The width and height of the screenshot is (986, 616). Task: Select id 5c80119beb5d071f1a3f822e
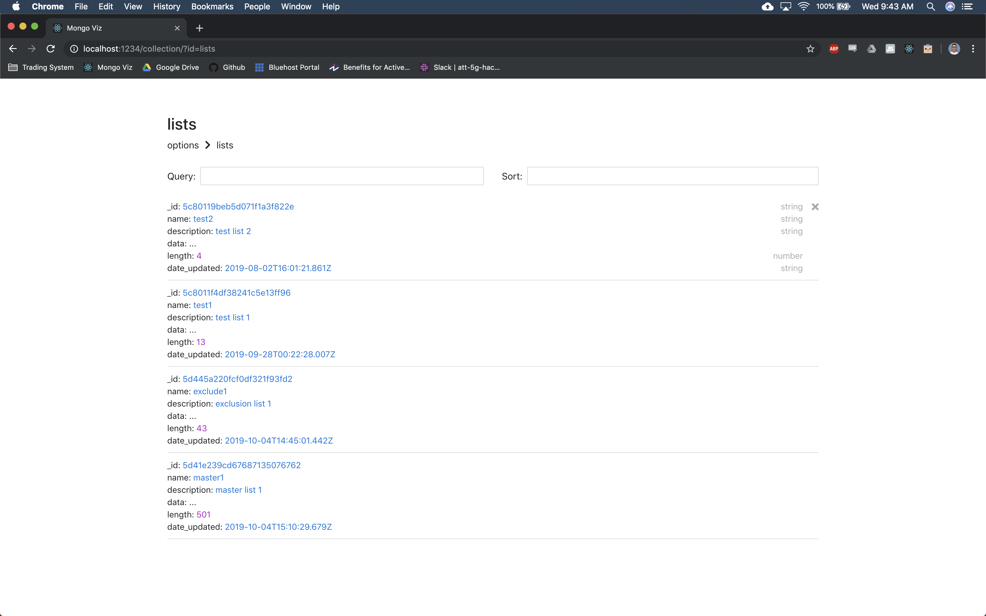238,207
